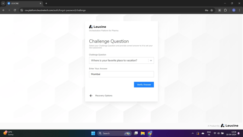This screenshot has width=243, height=137.
Task: Open the taskbar Search box
Action: (114, 133)
